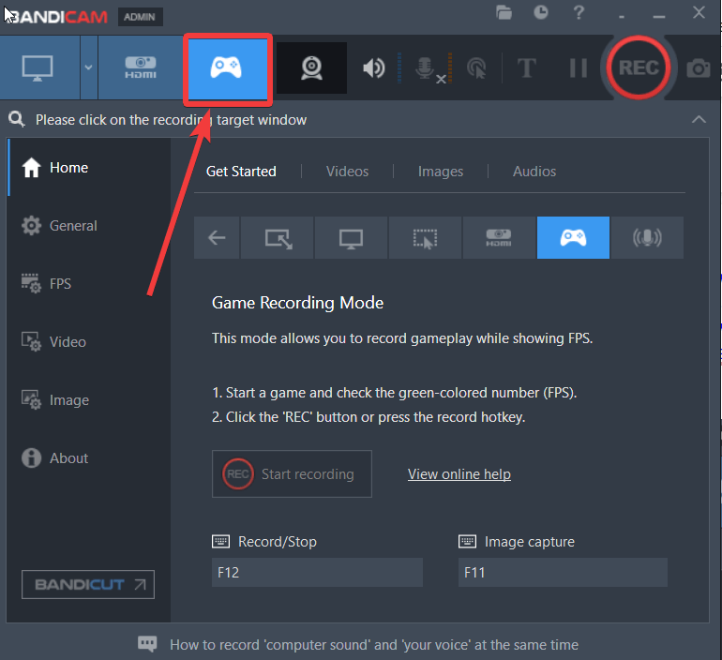Open the Bandicut promotional button
Viewport: 722px width, 660px height.
(88, 584)
